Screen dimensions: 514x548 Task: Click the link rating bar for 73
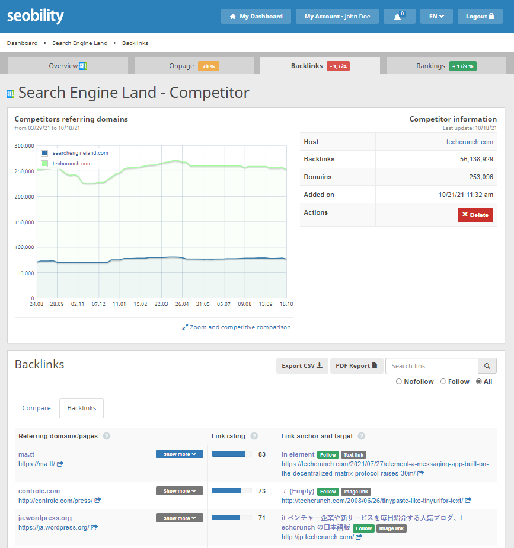pyautogui.click(x=232, y=490)
